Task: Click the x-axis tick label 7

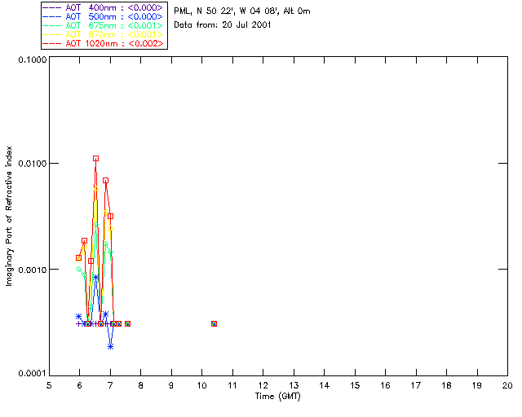Action: tap(110, 385)
